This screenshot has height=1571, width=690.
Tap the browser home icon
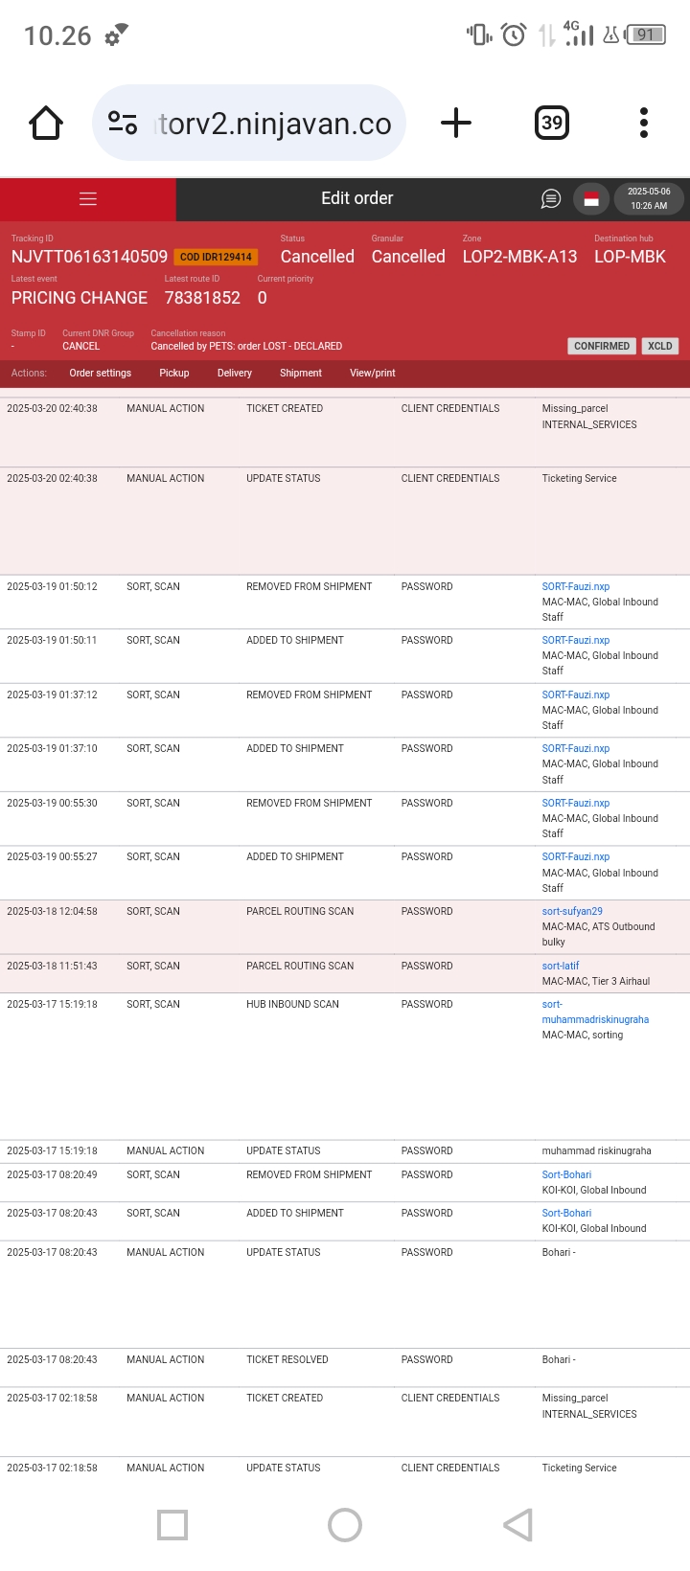(46, 123)
